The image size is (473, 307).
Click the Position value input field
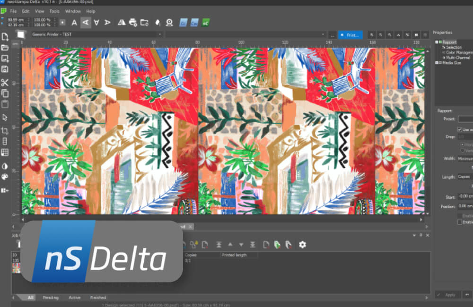(465, 206)
